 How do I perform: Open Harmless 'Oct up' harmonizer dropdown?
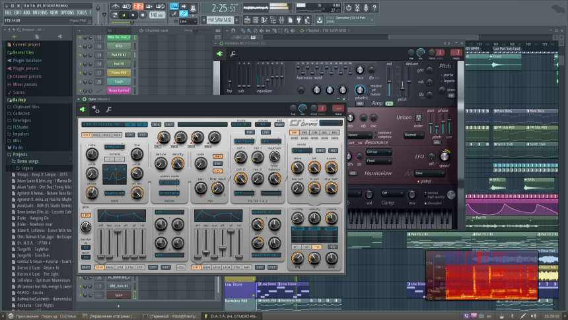378,151
